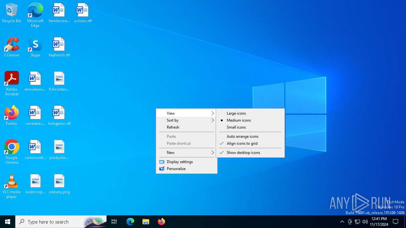Enable Auto arrange icons
The height and width of the screenshot is (228, 406).
[x=250, y=136]
